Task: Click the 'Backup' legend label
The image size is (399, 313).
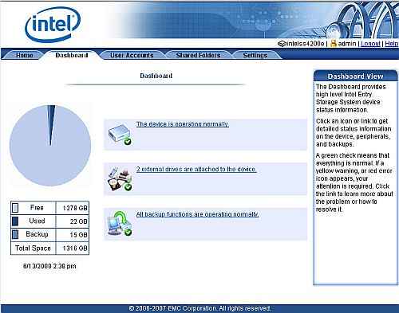Action: tap(37, 234)
